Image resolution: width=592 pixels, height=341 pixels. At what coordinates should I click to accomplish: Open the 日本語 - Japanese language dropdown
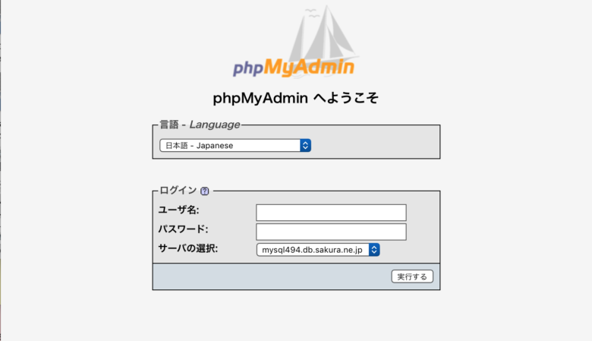(x=235, y=145)
